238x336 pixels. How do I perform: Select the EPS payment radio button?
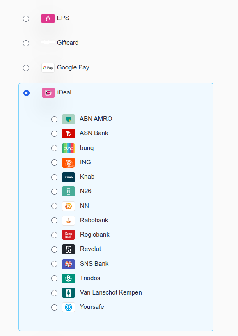(x=26, y=18)
